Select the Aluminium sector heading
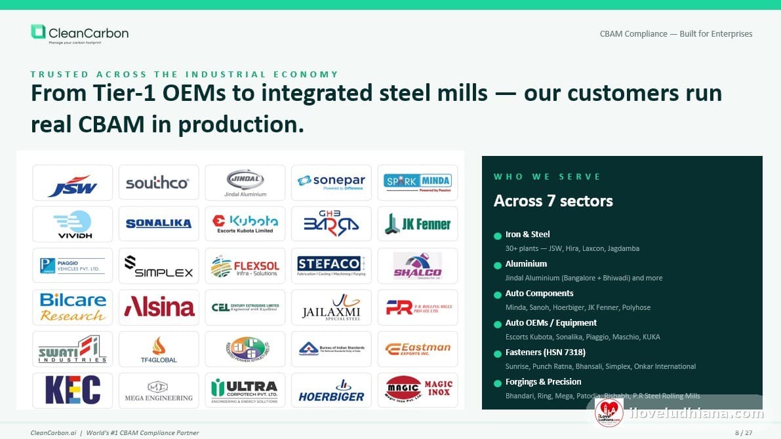Screen dimensions: 781x439 [x=526, y=264]
